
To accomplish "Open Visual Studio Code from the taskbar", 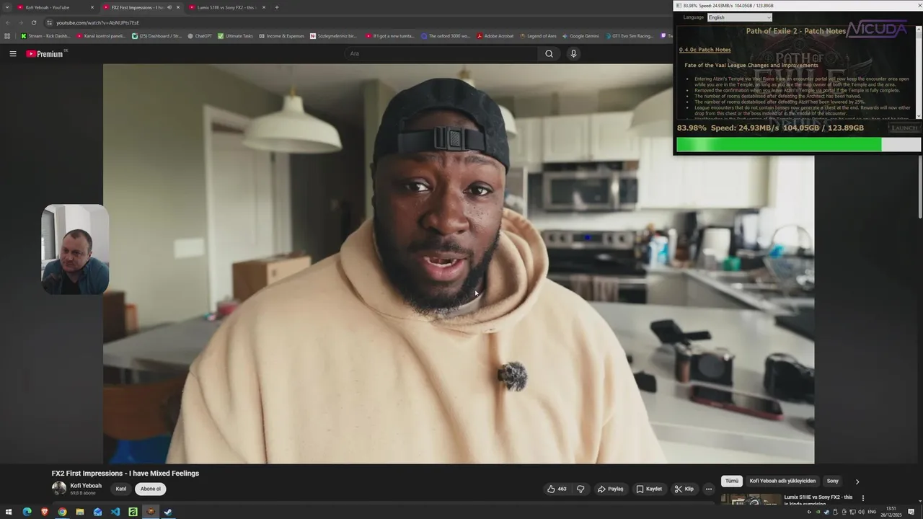I will 115,512.
